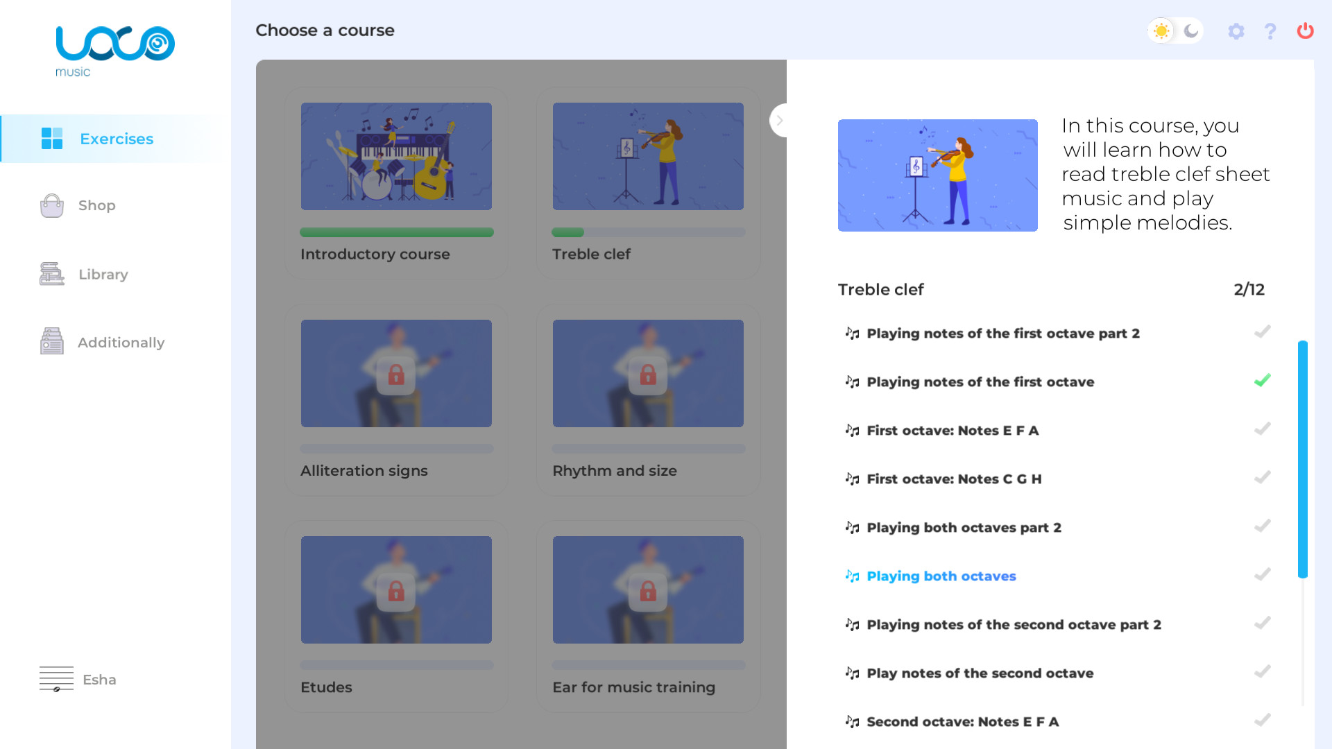The image size is (1332, 749).
Task: Switch to dark mode with the moon toggle
Action: click(1190, 31)
